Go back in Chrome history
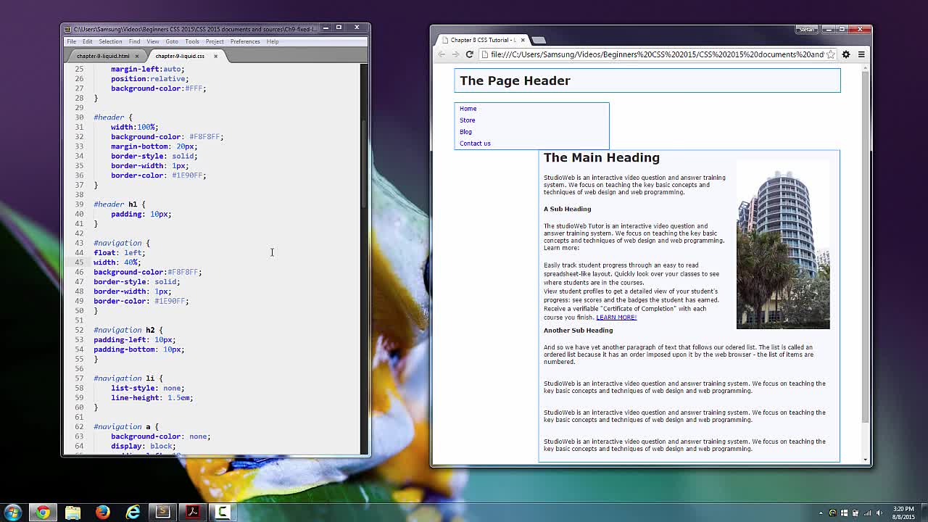Viewport: 928px width, 522px height. 442,54
